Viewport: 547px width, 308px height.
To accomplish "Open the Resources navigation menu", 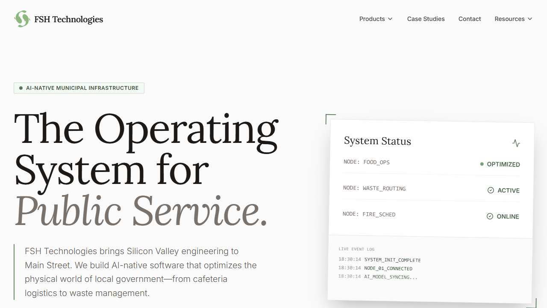I will (x=509, y=19).
